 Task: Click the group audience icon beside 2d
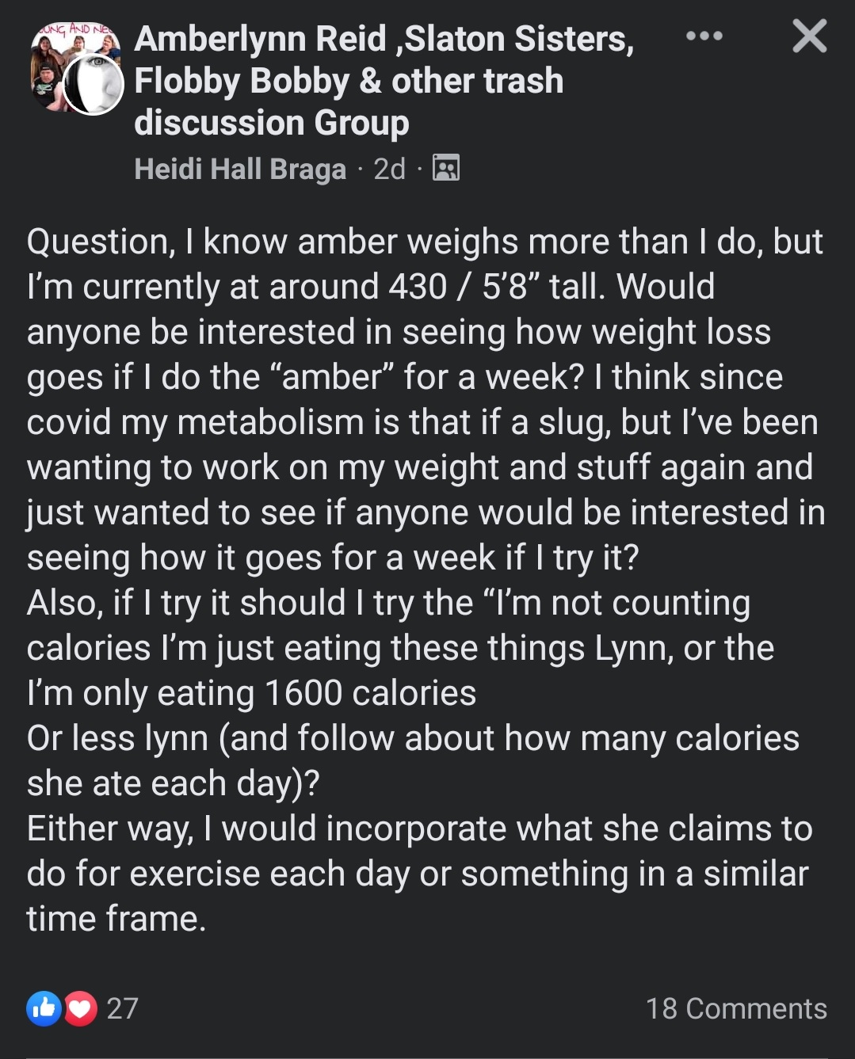tap(446, 168)
